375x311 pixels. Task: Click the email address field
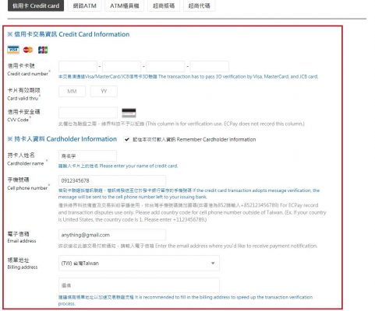point(112,235)
